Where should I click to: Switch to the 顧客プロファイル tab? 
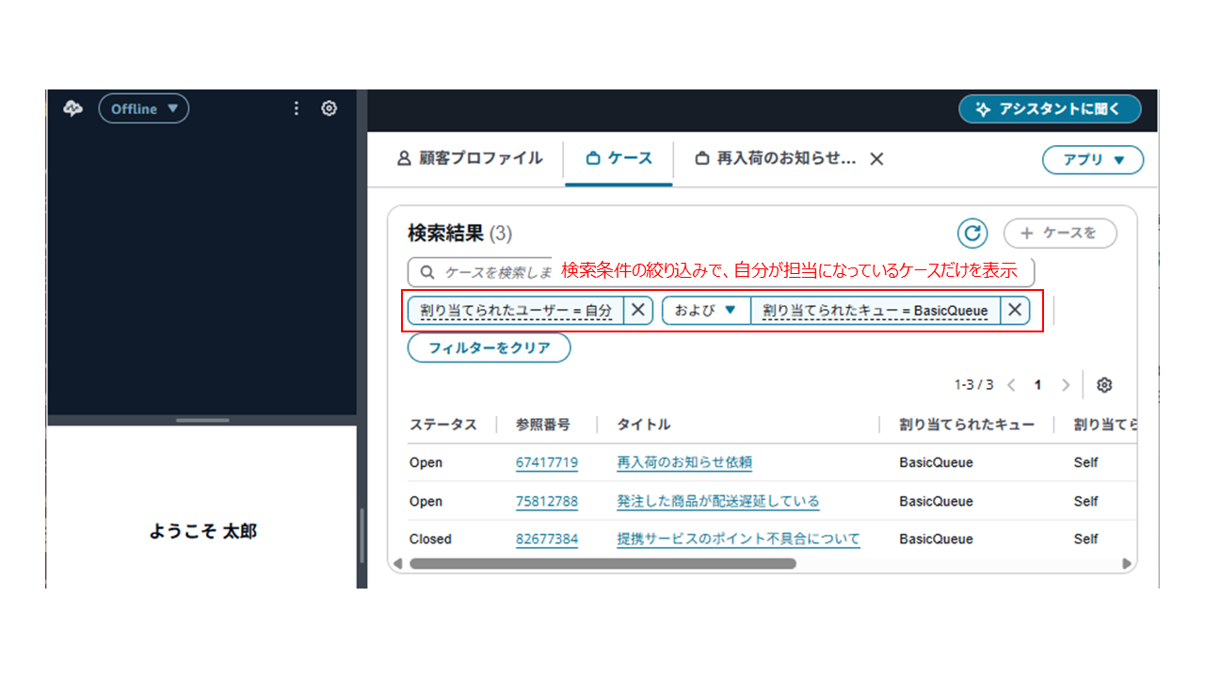pyautogui.click(x=469, y=159)
